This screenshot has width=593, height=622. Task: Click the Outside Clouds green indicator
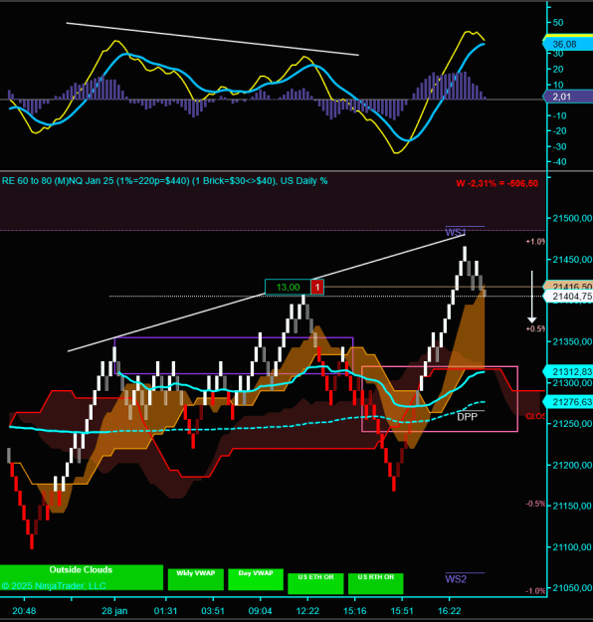pos(82,577)
